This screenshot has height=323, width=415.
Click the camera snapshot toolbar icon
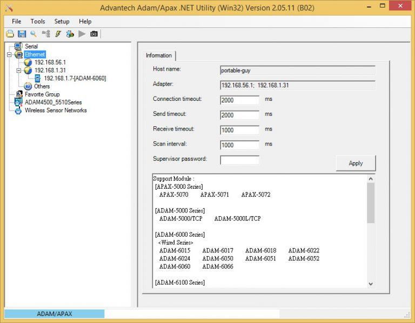point(94,34)
